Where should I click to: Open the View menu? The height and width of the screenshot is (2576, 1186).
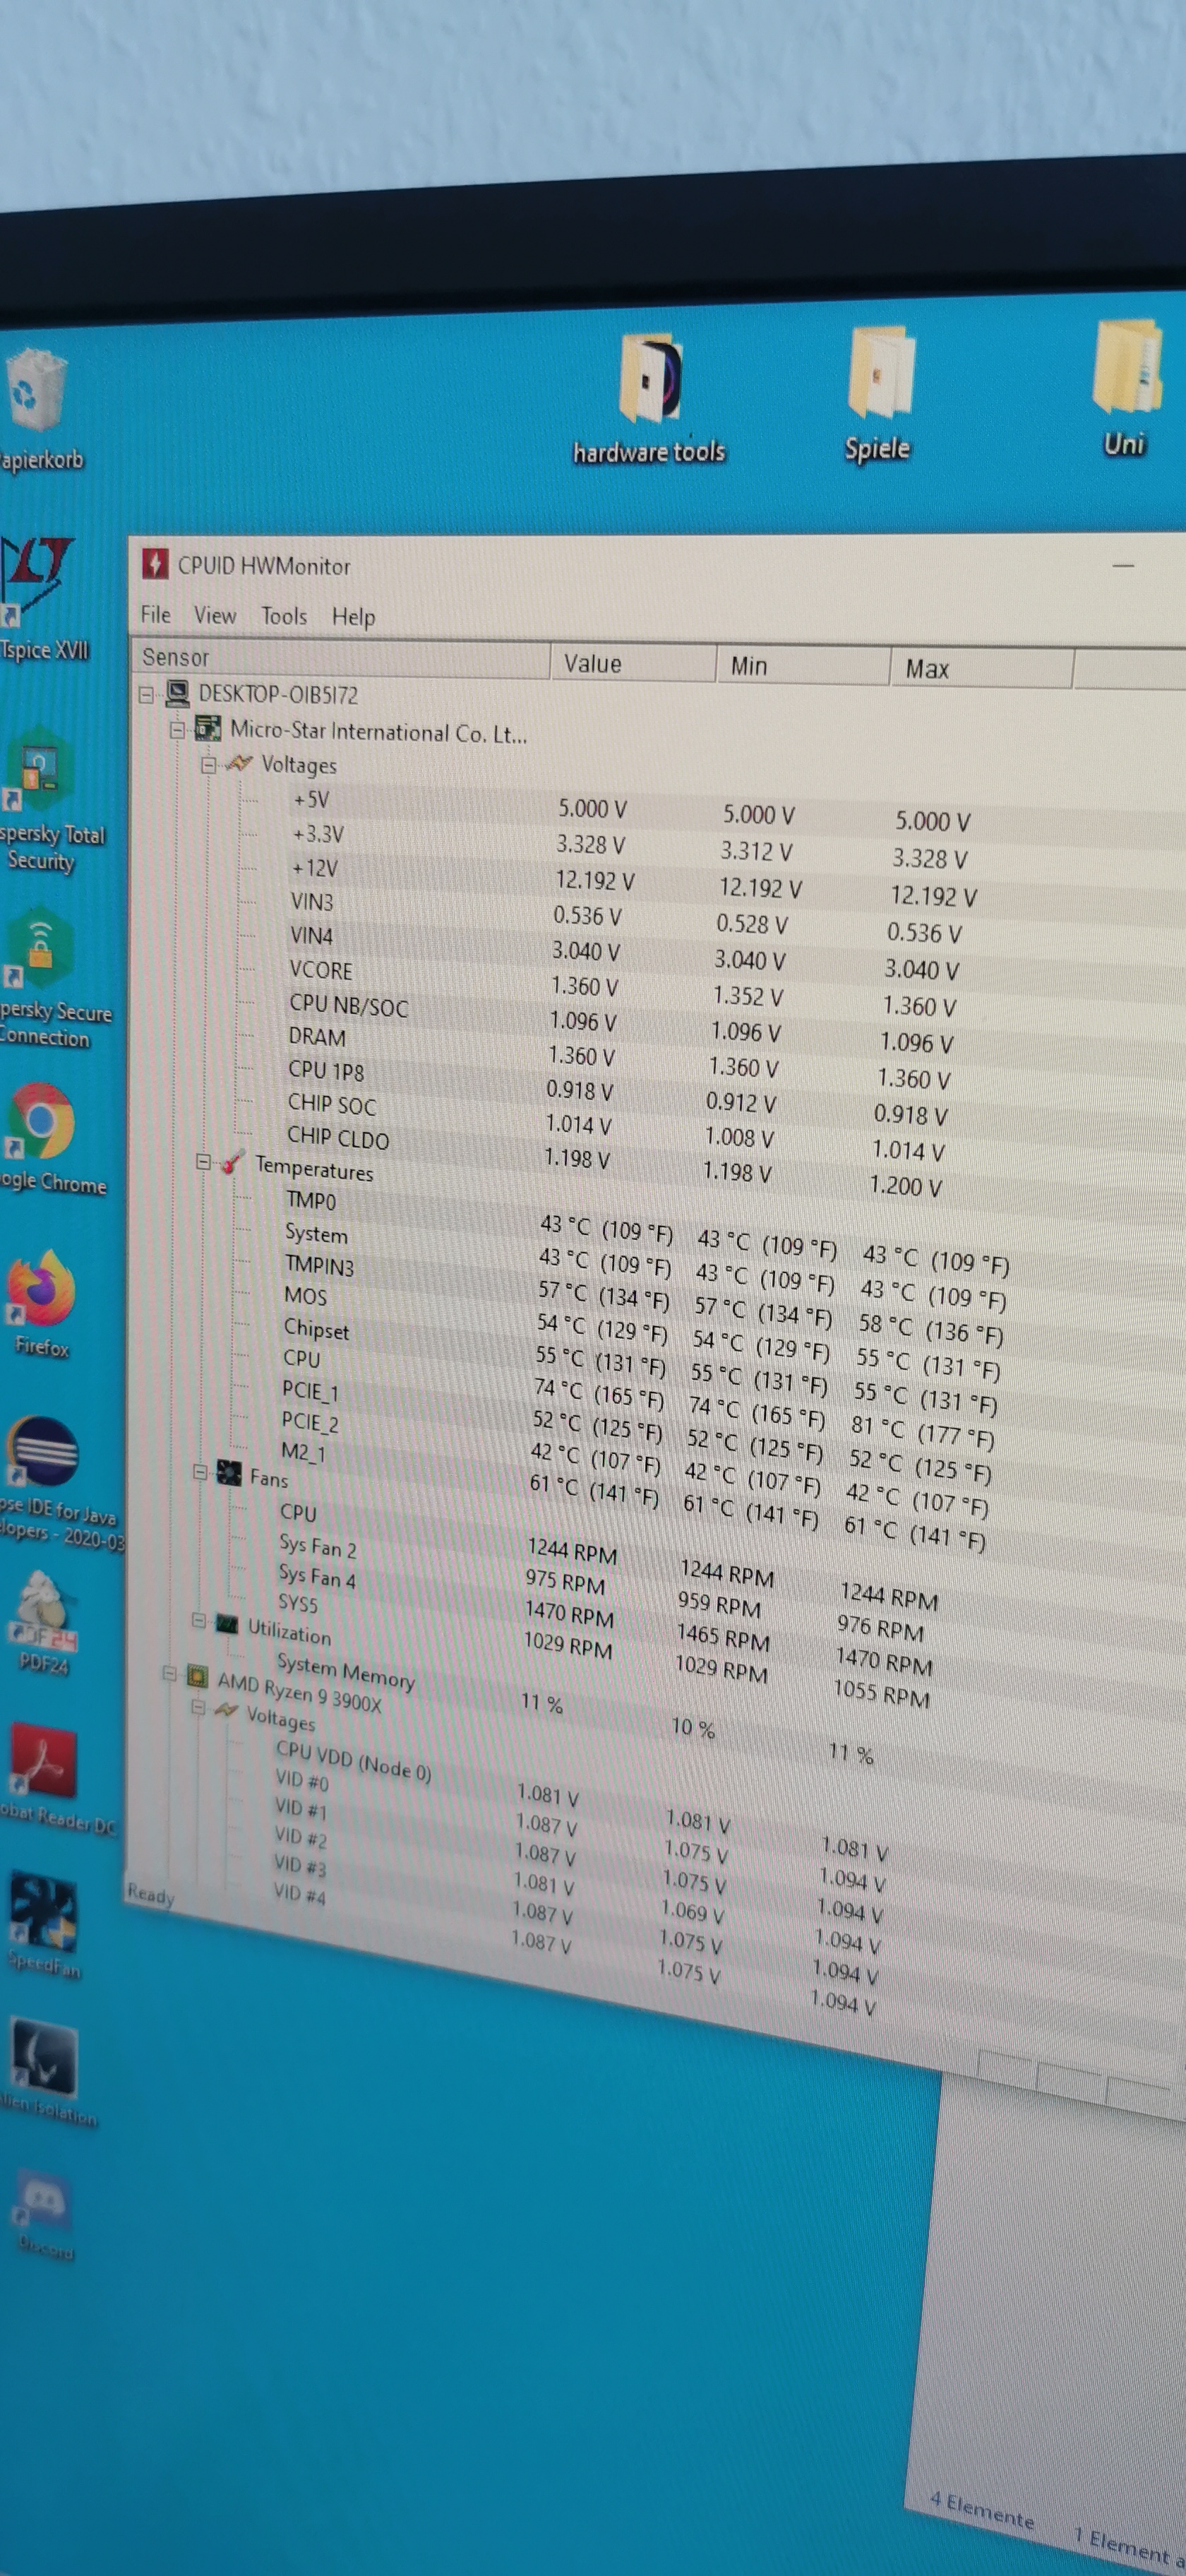tap(215, 614)
